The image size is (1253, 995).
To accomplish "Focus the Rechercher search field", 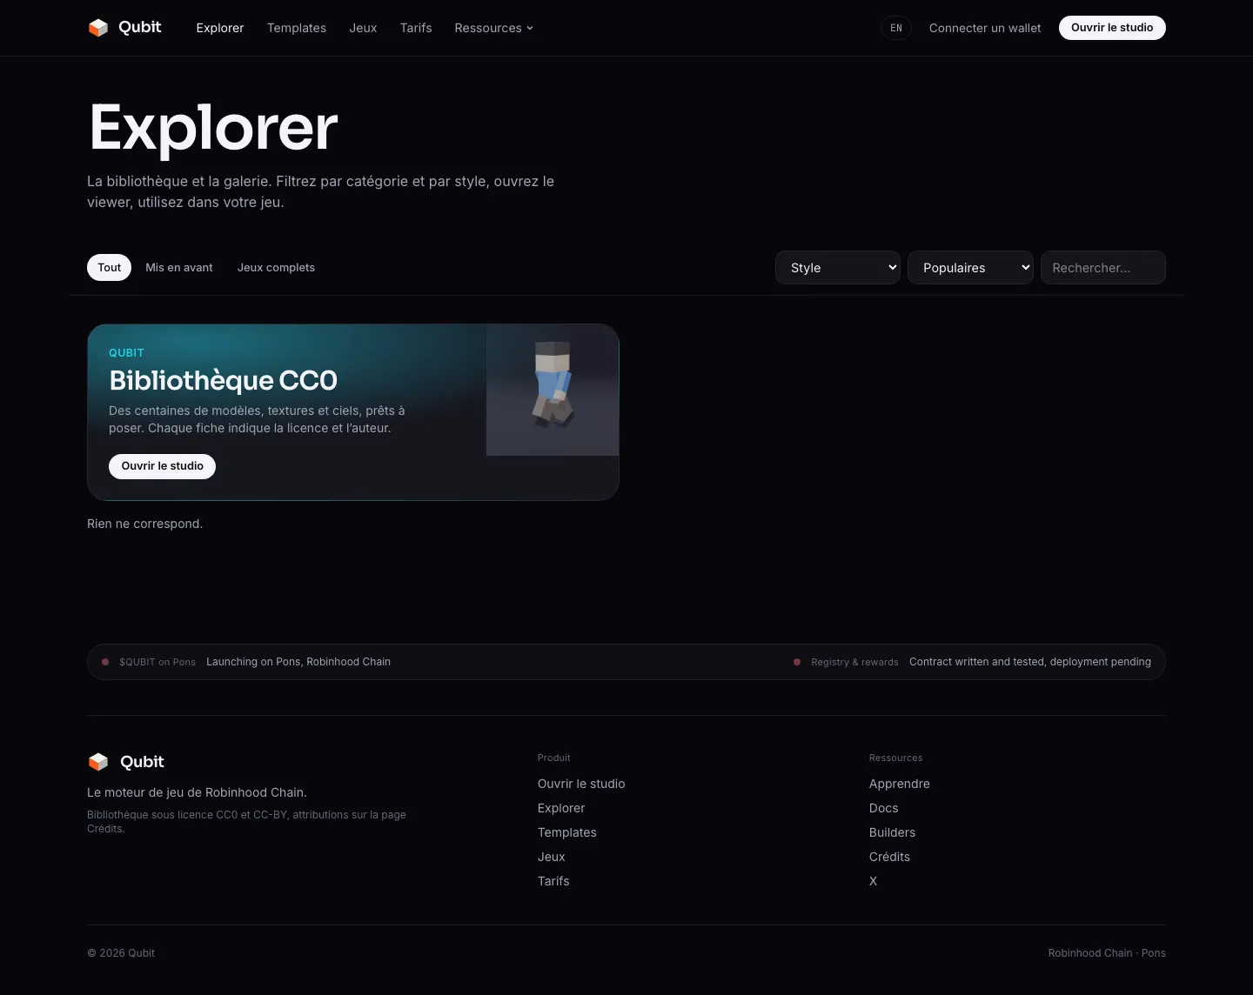I will pyautogui.click(x=1103, y=268).
